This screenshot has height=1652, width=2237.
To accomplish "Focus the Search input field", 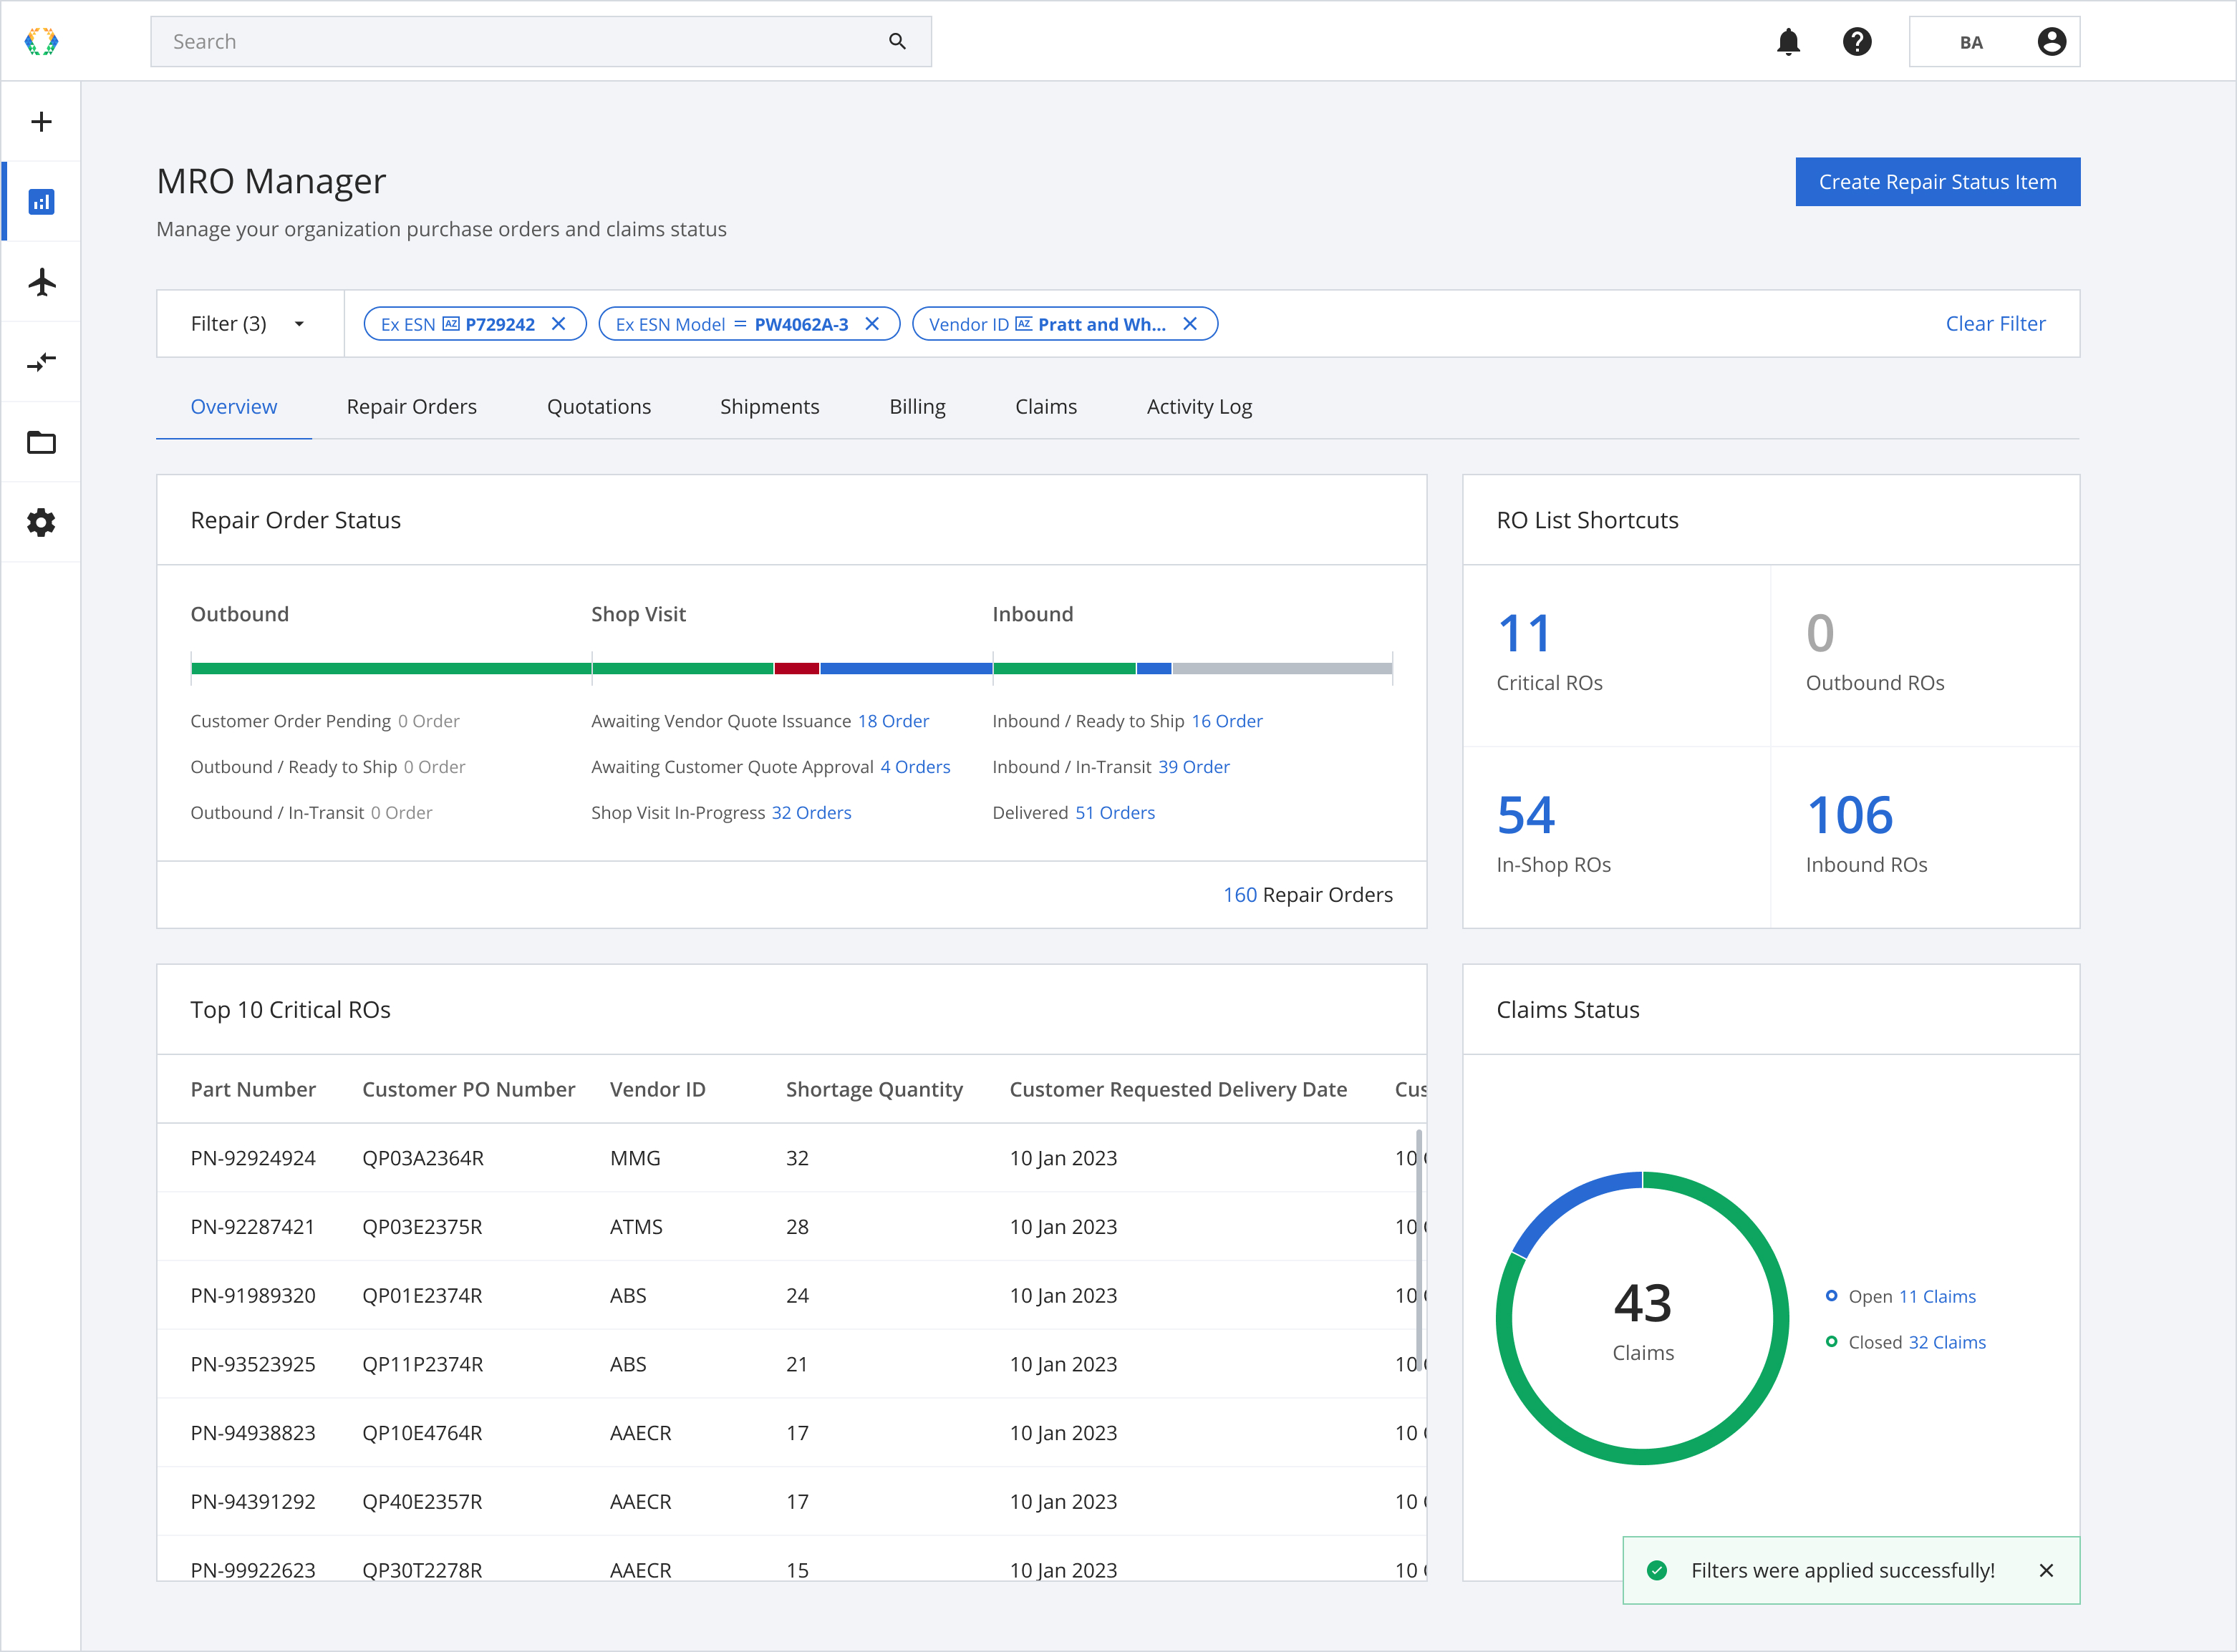I will [540, 42].
